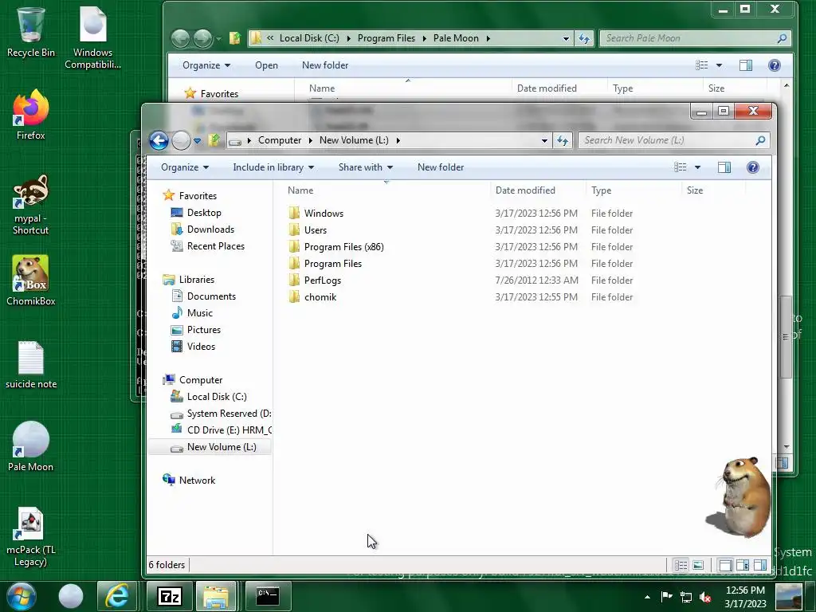Screen dimensions: 816x612
Task: Click the muted volume tray icon
Action: click(x=705, y=597)
